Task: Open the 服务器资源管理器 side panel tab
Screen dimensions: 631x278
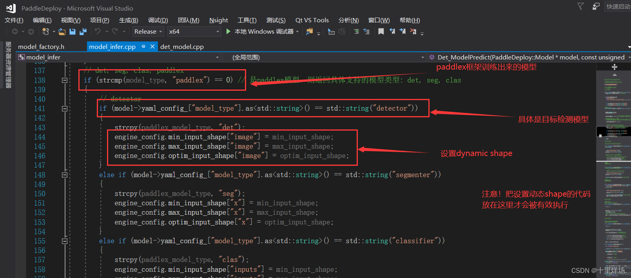Action: 8,65
